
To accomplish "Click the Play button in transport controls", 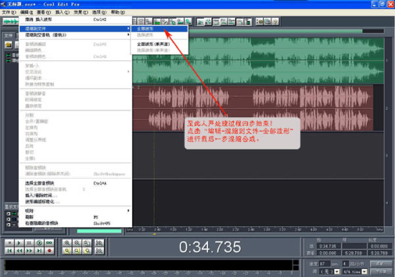I will [19, 243].
